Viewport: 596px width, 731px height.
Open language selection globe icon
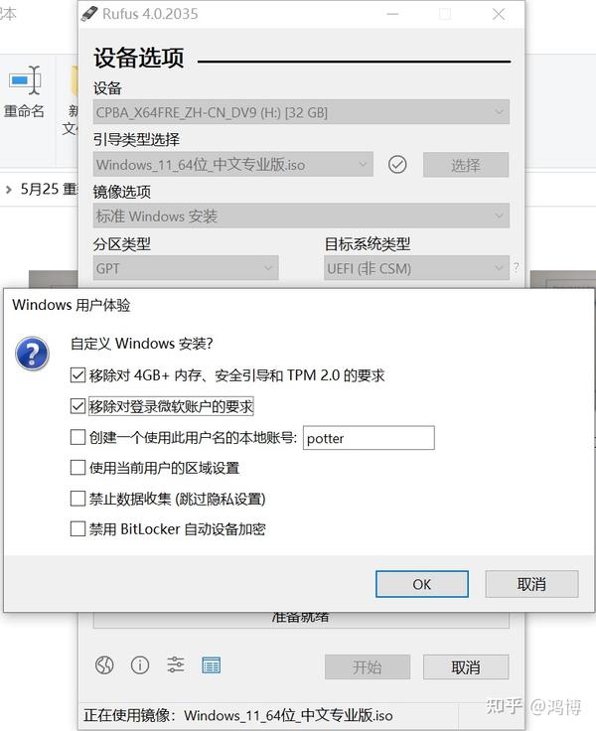(x=104, y=665)
